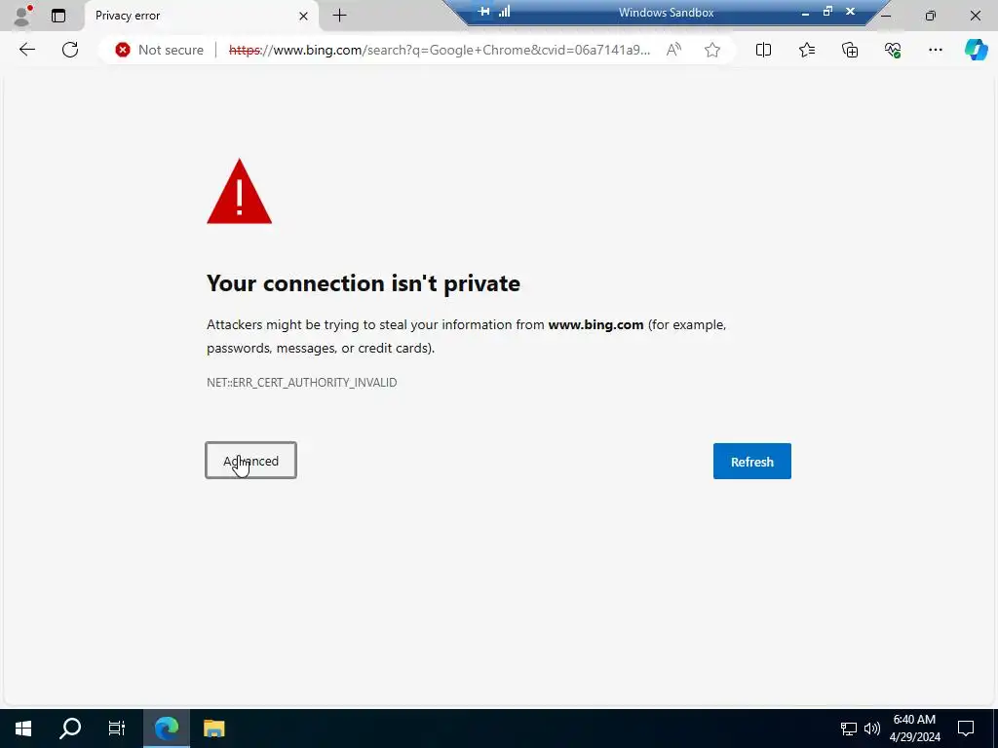
Task: Click the blue Refresh button
Action: point(751,461)
